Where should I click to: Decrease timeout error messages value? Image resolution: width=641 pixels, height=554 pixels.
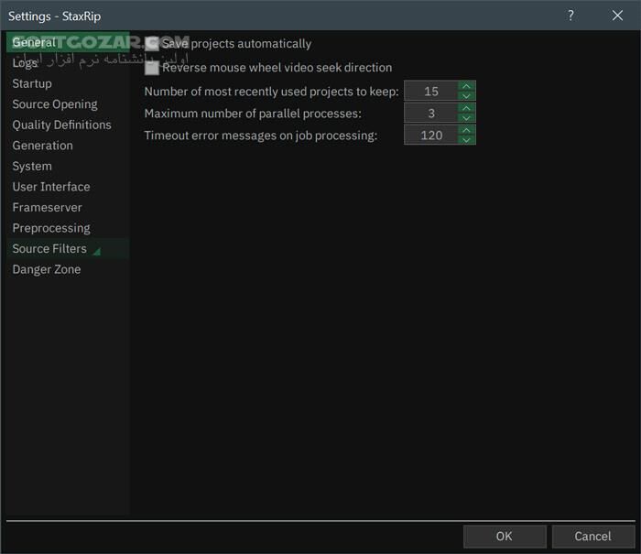(x=467, y=140)
